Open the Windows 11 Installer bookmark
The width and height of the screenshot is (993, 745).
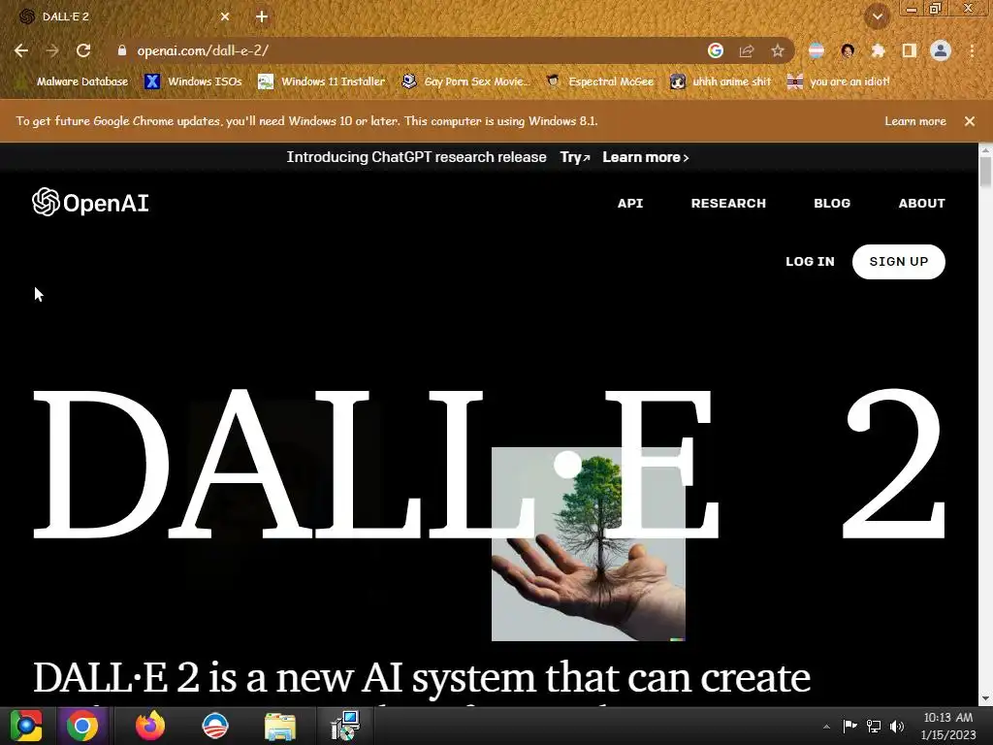322,81
